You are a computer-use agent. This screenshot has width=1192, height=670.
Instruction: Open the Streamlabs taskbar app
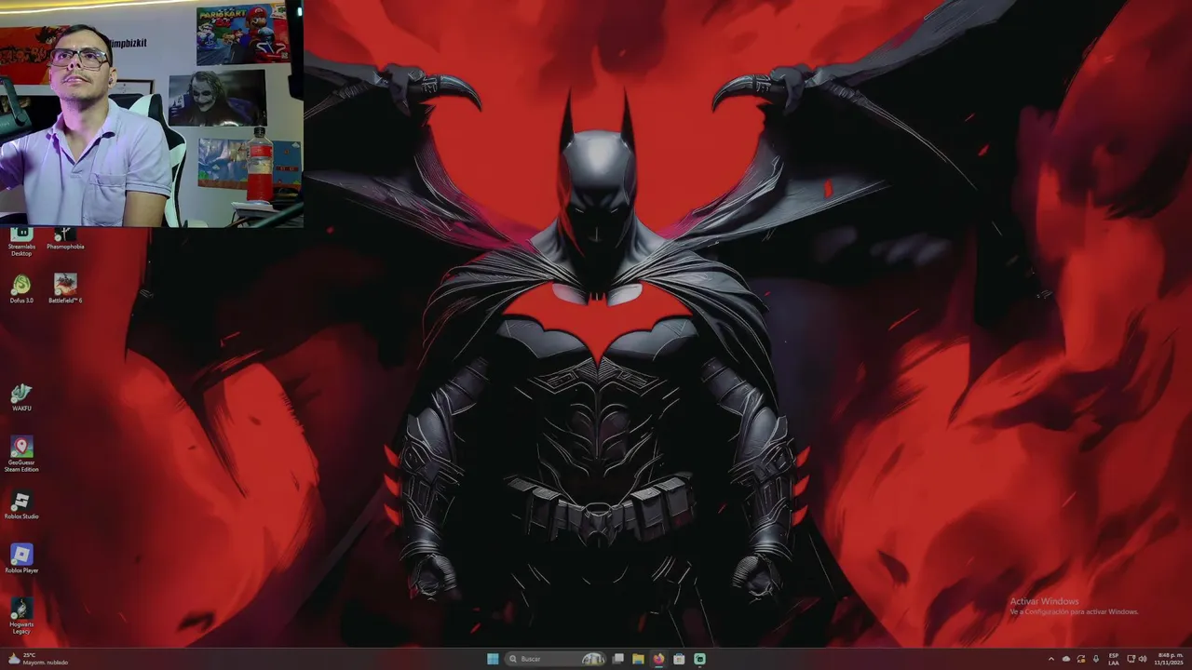[x=699, y=659]
